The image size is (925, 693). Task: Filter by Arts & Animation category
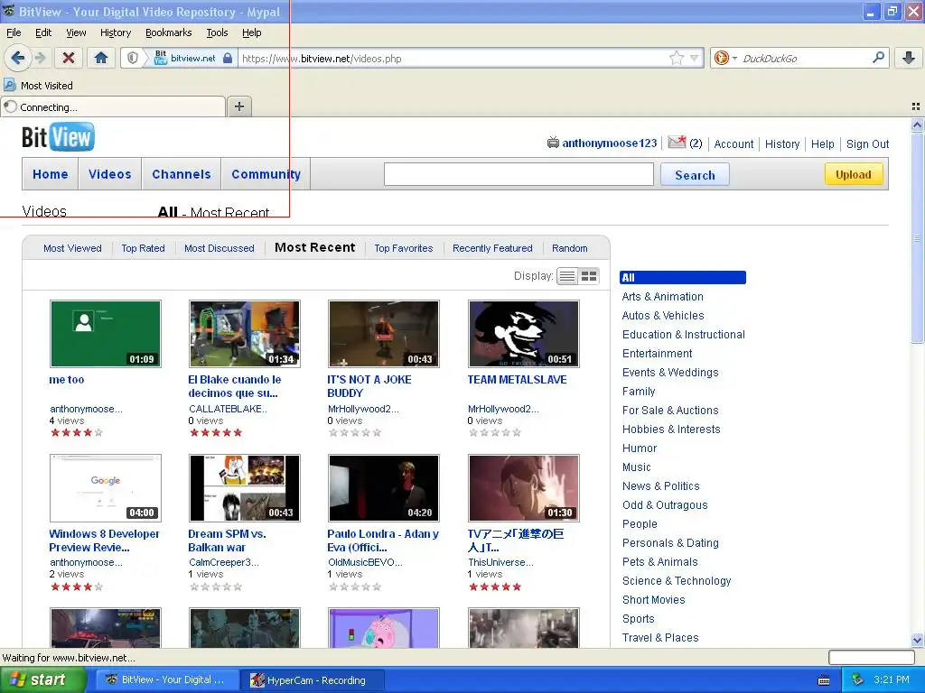pyautogui.click(x=662, y=296)
